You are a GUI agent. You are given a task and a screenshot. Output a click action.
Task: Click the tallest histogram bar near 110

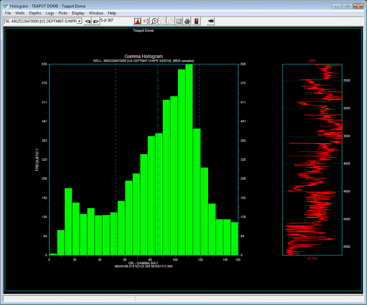[189, 160]
